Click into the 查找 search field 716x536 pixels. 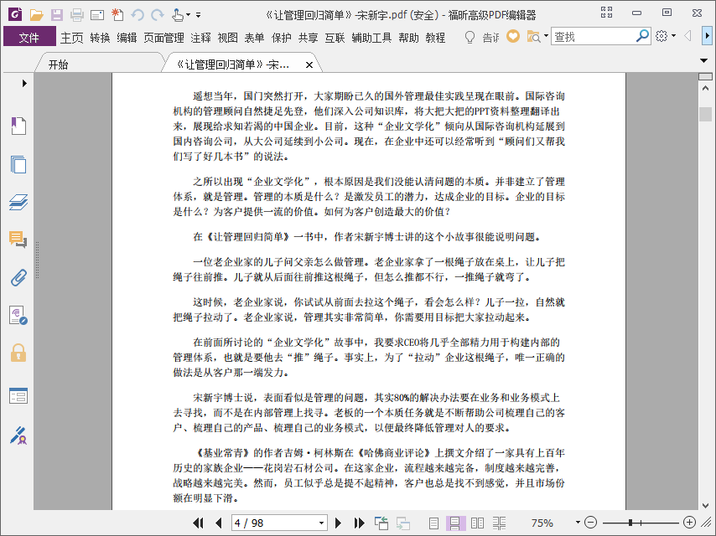[593, 37]
